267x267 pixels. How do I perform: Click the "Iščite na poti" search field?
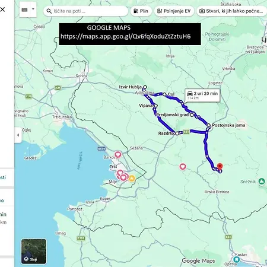coord(85,11)
